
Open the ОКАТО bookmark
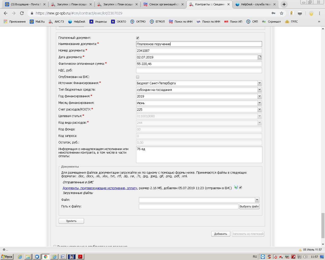coord(119,22)
